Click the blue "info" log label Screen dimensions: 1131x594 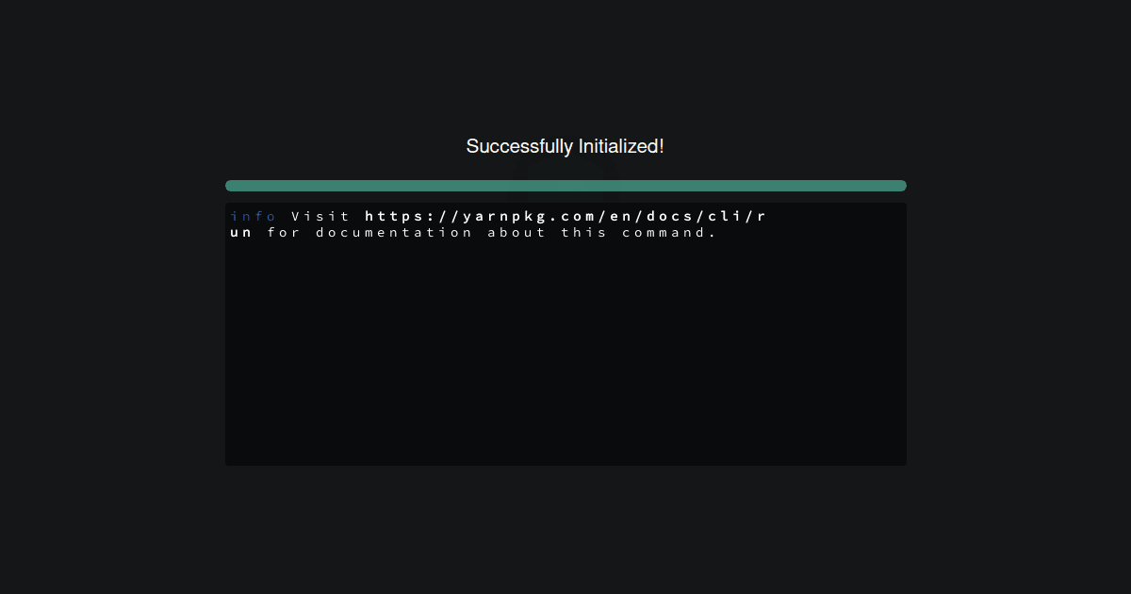point(254,216)
